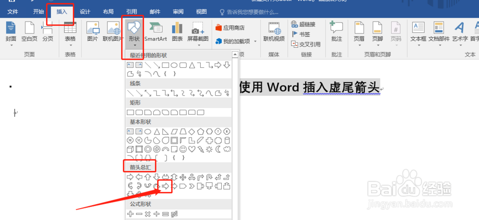Insert 联机视频 online video
The image size is (479, 220).
click(274, 32)
